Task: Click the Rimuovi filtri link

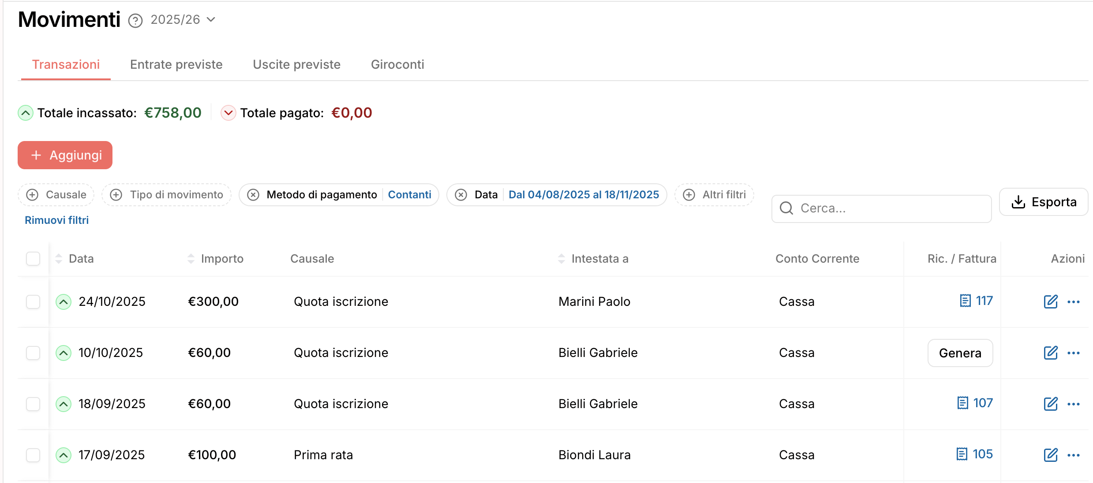Action: tap(56, 220)
